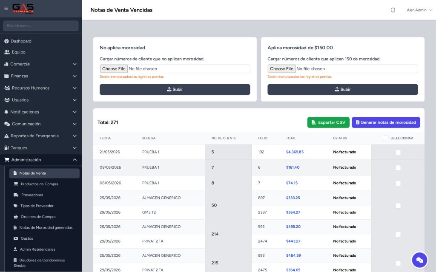The image size is (436, 272).
Task: Check the box for client 8 row
Action: point(398,183)
